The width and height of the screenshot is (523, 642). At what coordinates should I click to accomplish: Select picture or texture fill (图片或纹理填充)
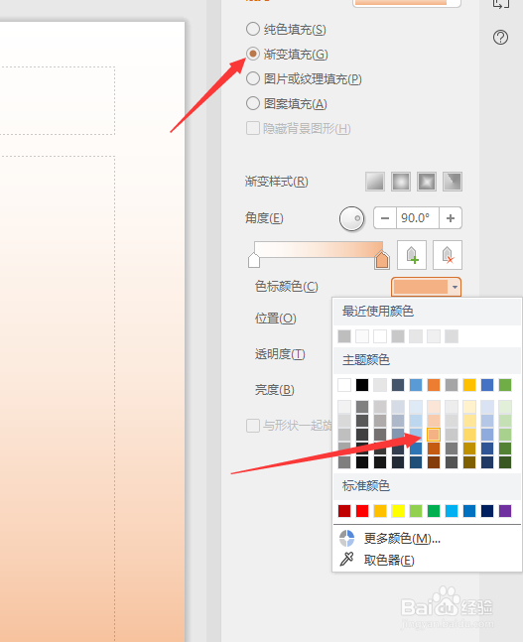pyautogui.click(x=253, y=78)
